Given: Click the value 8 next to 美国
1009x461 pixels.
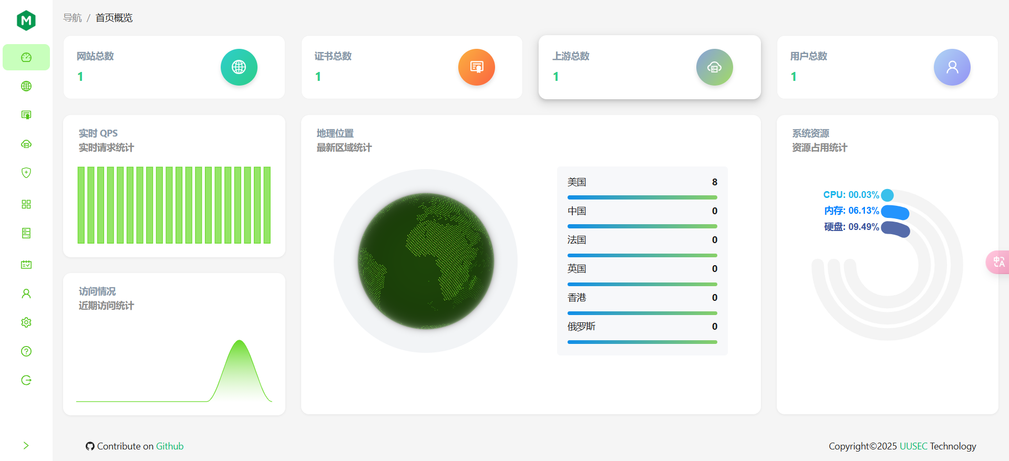Looking at the screenshot, I should tap(715, 182).
